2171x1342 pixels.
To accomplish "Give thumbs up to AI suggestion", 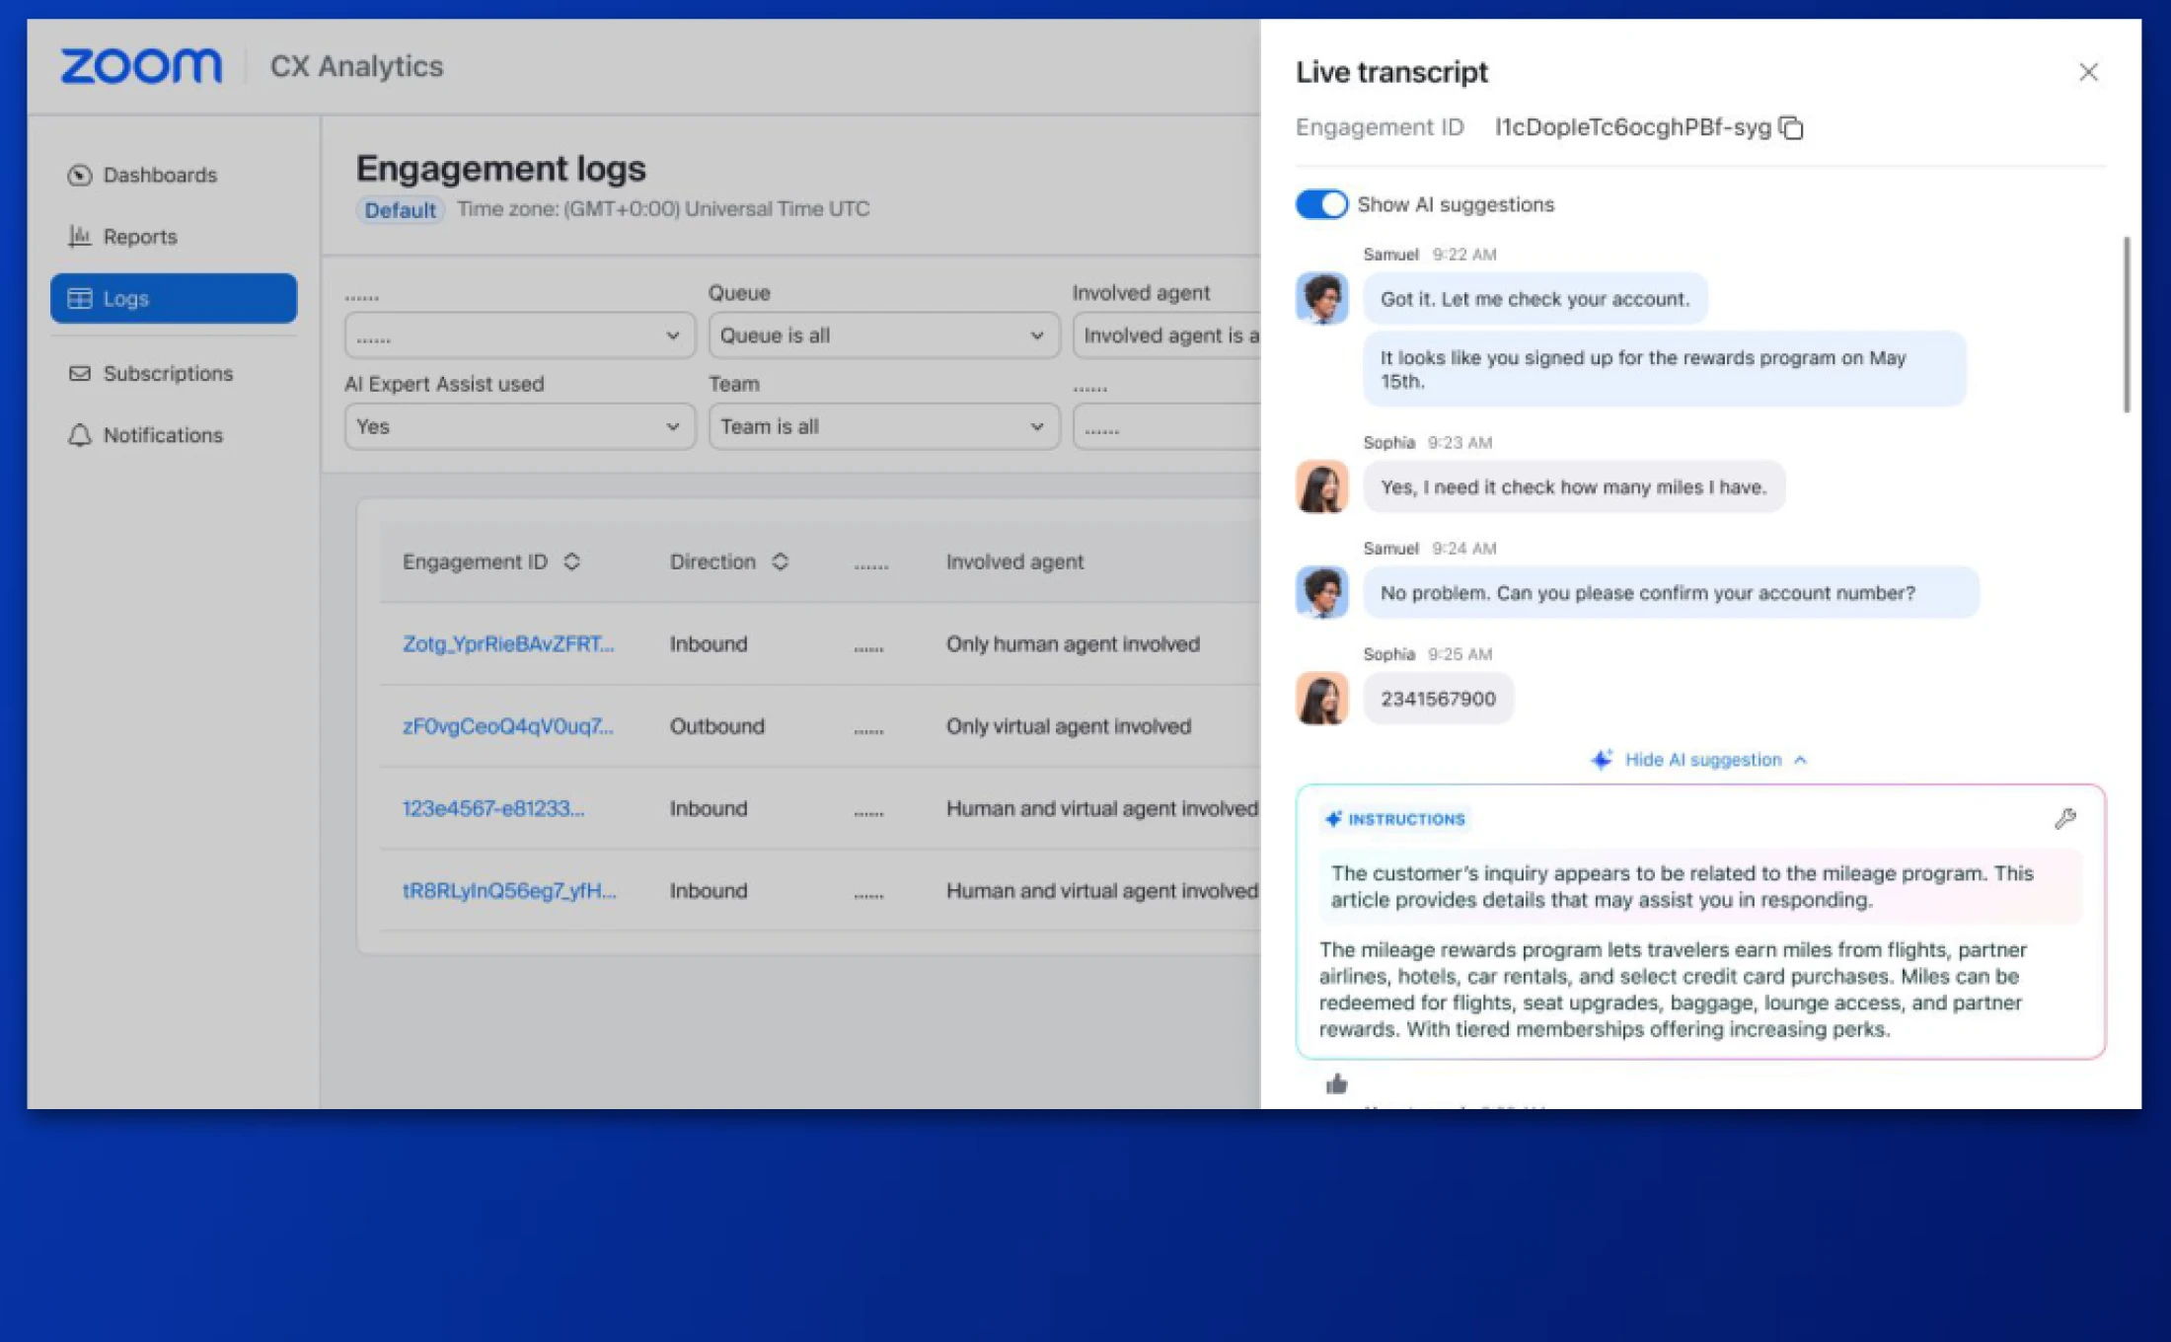I will pyautogui.click(x=1336, y=1084).
